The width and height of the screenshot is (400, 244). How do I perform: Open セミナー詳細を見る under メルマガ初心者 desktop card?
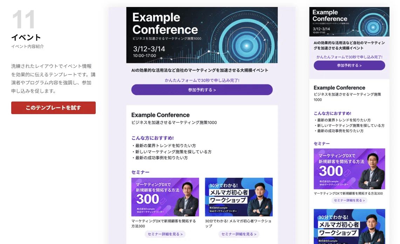[239, 234]
